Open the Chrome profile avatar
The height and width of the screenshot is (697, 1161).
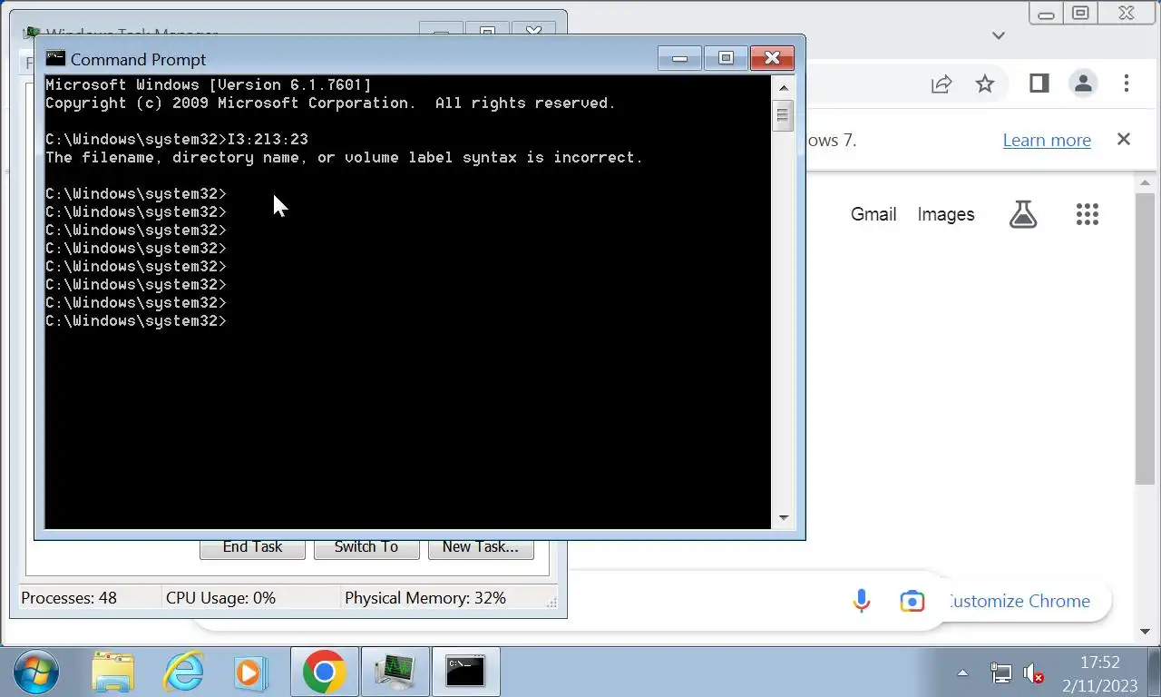coord(1083,84)
